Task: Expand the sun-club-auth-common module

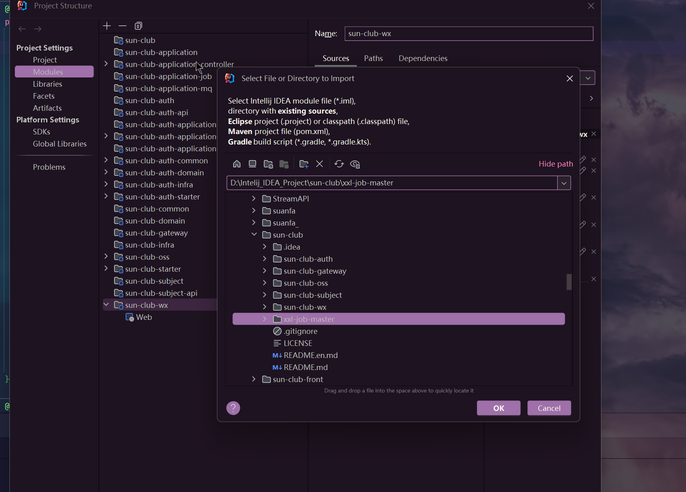Action: tap(106, 160)
